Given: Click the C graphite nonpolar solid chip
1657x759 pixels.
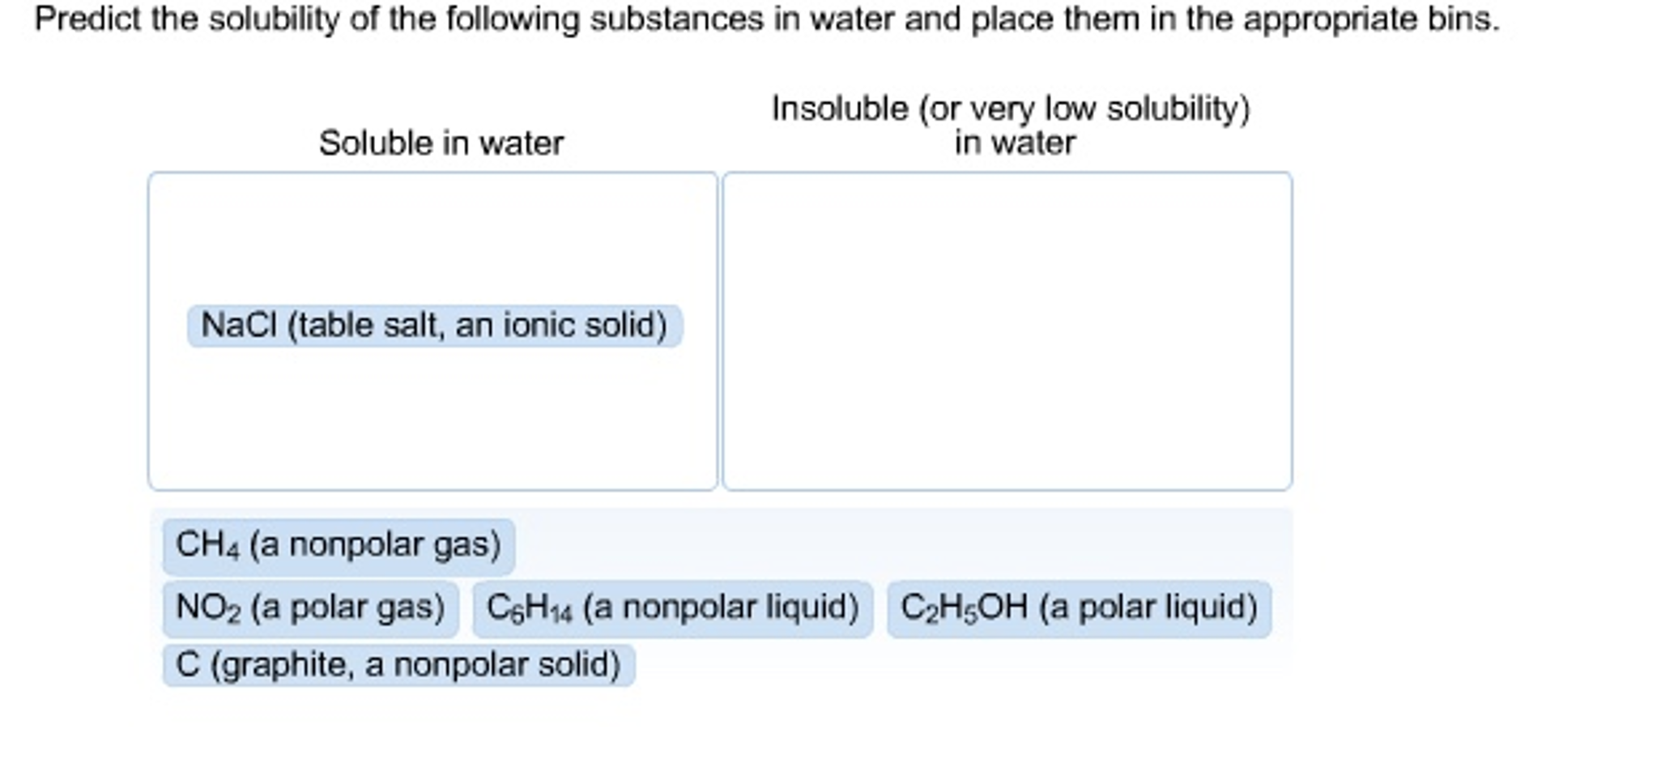Looking at the screenshot, I should coord(398,663).
